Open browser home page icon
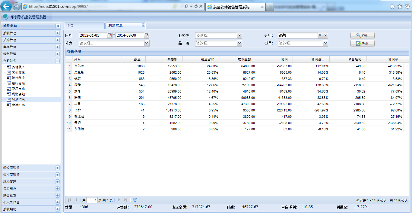Viewport: 412px width, 213px height. click(392, 6)
